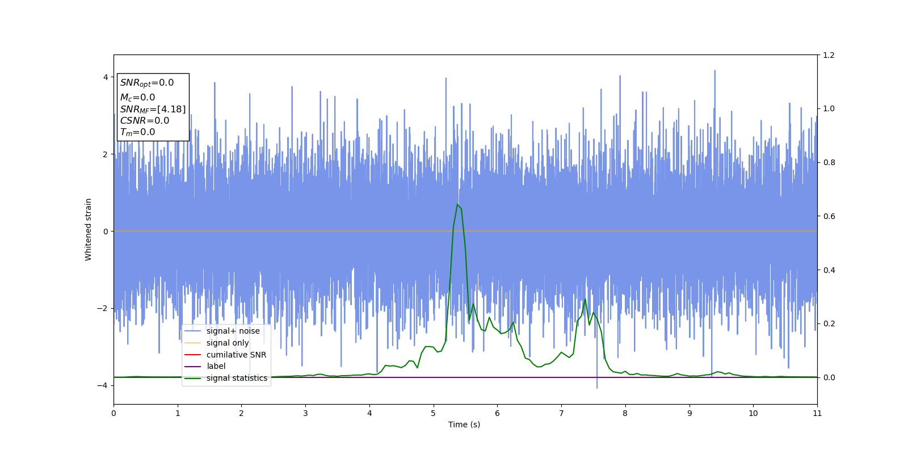Click the blue 'signal+ noise' legend line sample
This screenshot has height=454, width=908.
click(193, 331)
